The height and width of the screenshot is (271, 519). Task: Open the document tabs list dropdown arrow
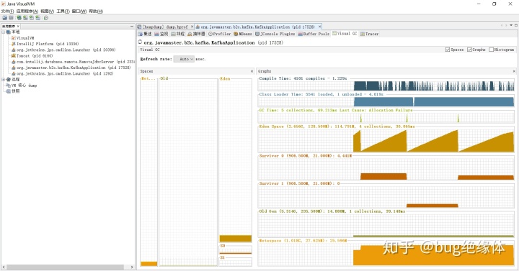(x=511, y=25)
